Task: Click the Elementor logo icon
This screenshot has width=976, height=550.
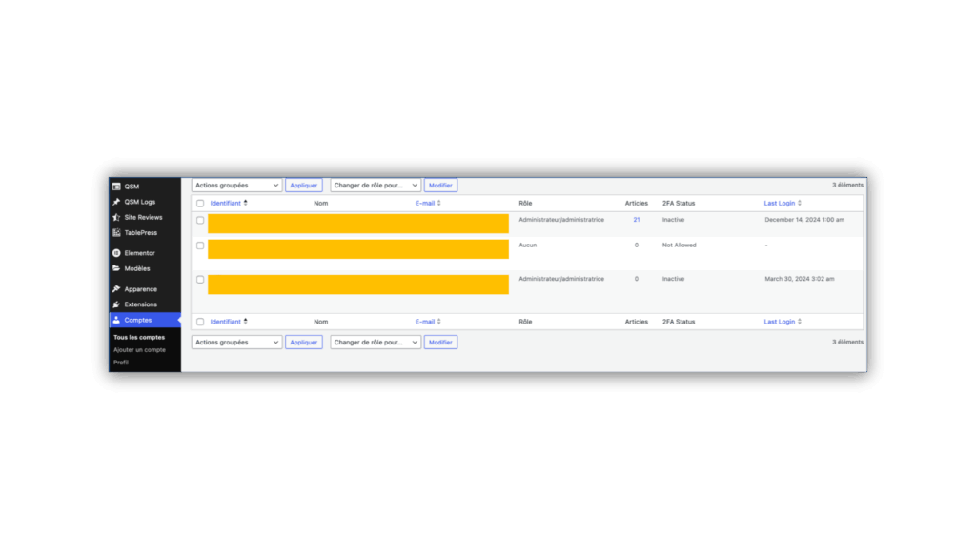Action: [116, 253]
